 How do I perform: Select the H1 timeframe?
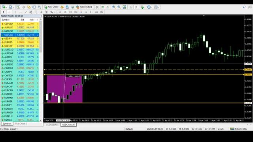point(81,12)
